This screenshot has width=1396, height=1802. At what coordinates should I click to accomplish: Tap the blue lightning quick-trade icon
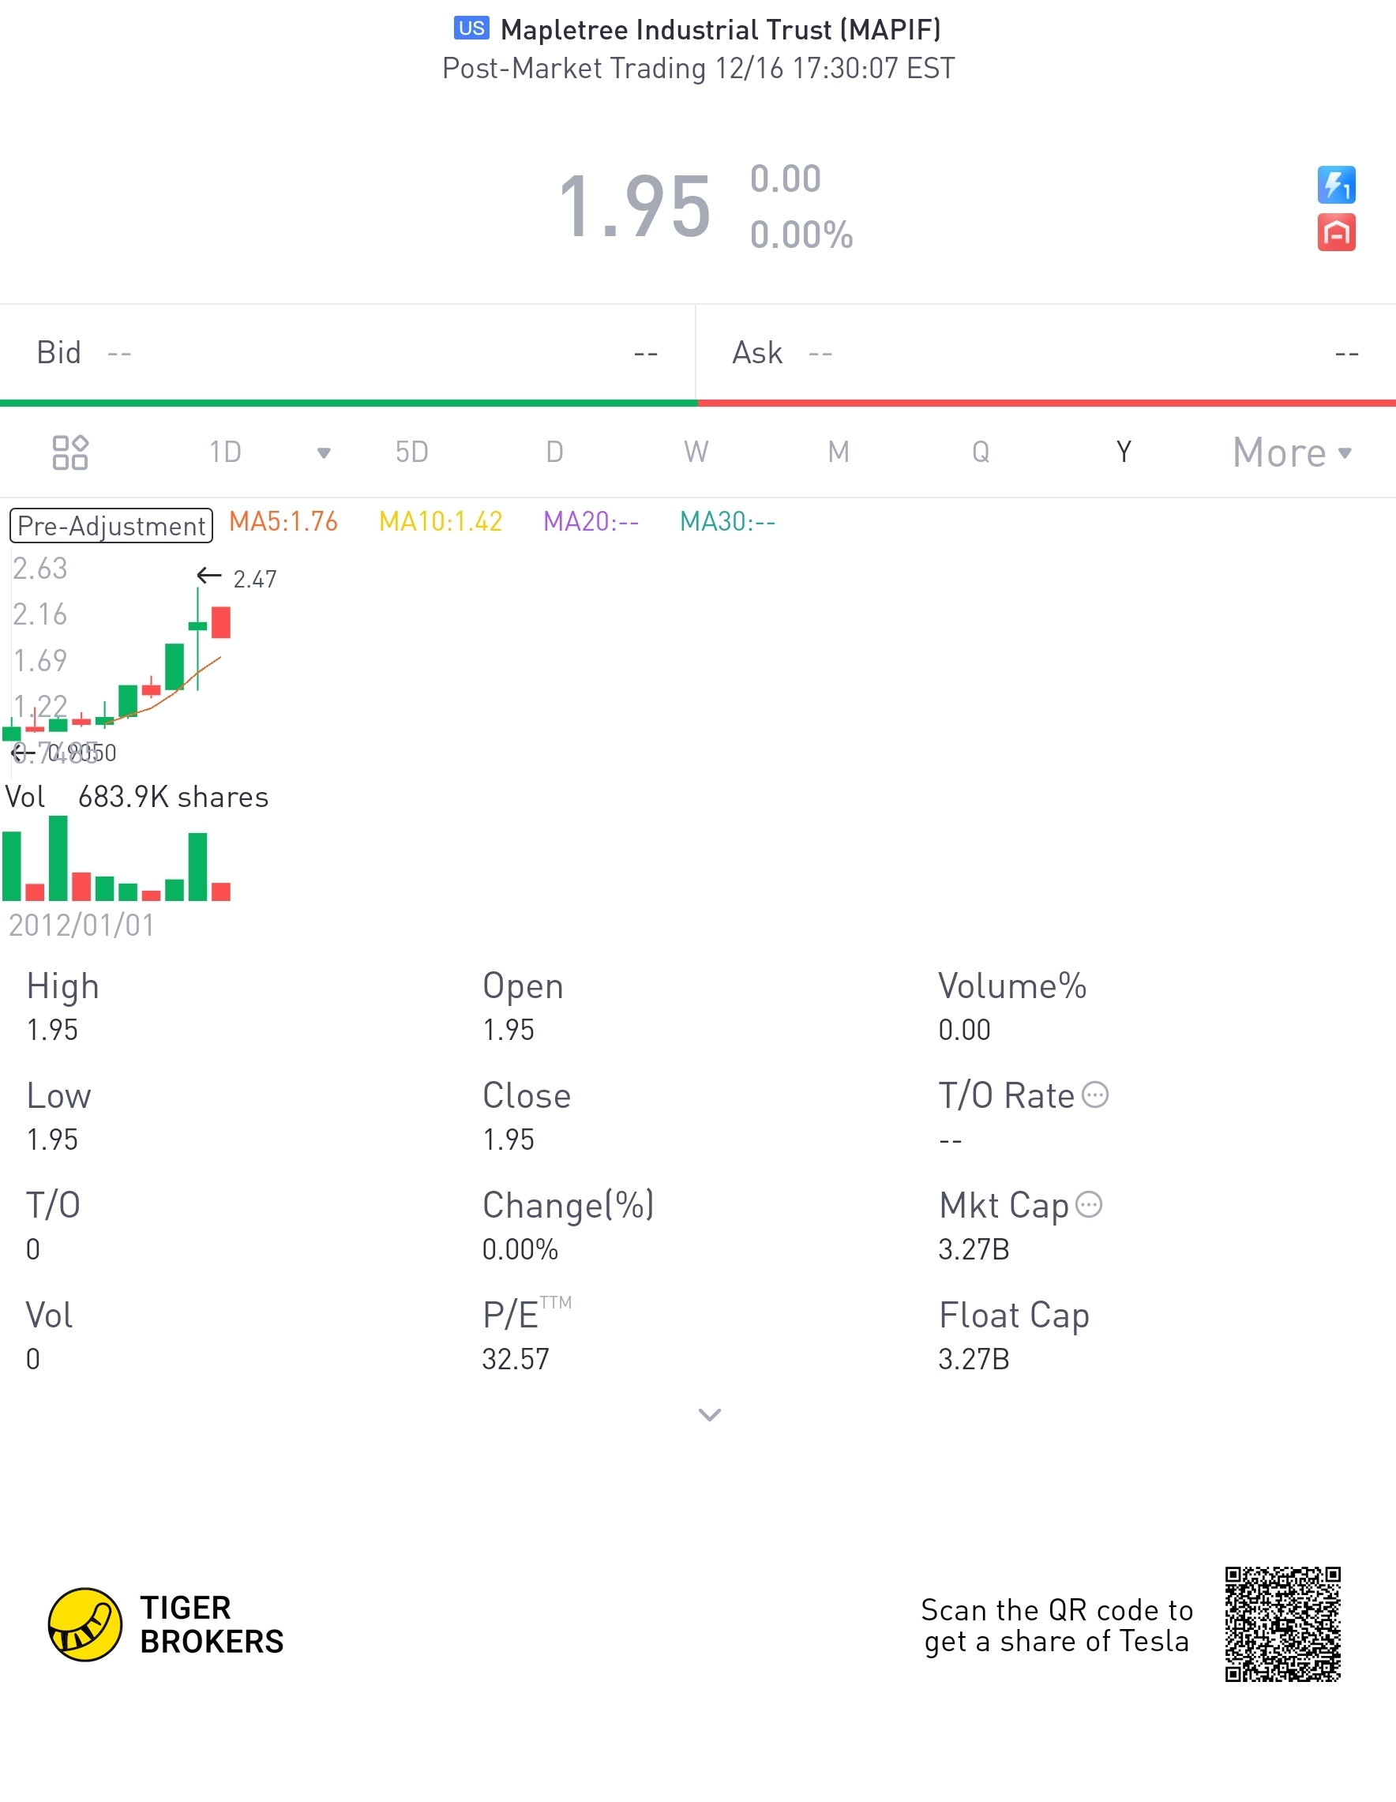coord(1336,185)
